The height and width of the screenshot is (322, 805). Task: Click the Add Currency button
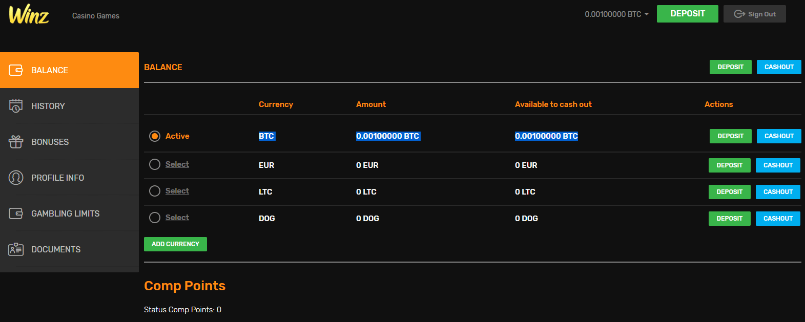point(175,244)
